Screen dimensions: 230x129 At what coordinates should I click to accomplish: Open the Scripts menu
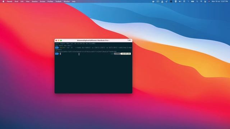[x=42, y=1]
